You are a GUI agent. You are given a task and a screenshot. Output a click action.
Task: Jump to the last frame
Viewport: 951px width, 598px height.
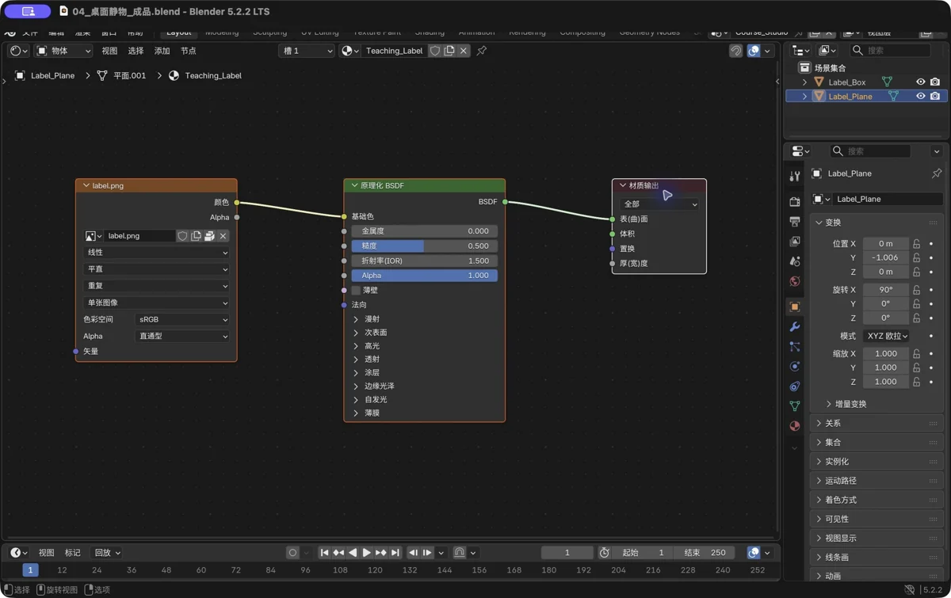[395, 553]
